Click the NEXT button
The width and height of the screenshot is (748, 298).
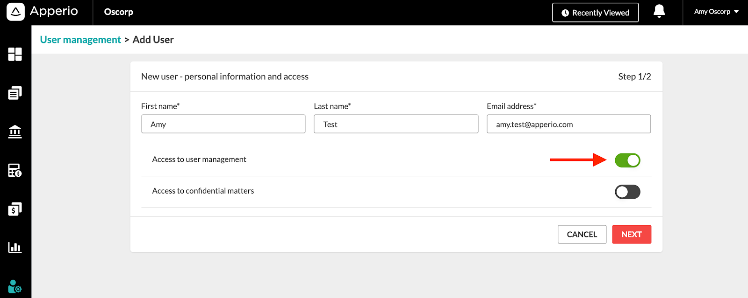coord(632,235)
